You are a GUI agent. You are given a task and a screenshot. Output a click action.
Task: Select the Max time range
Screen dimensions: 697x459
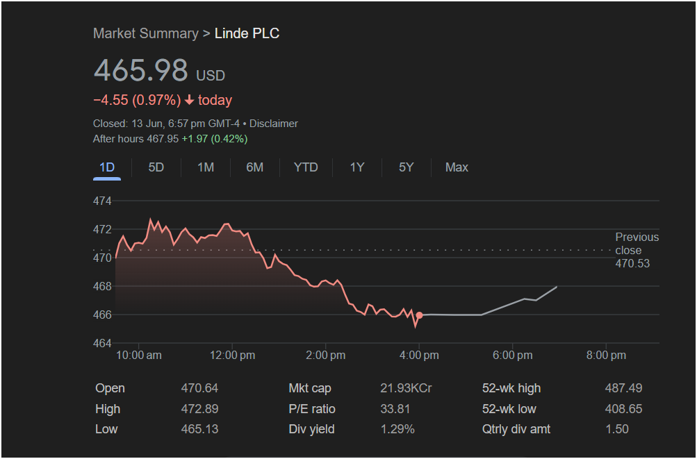(x=457, y=167)
